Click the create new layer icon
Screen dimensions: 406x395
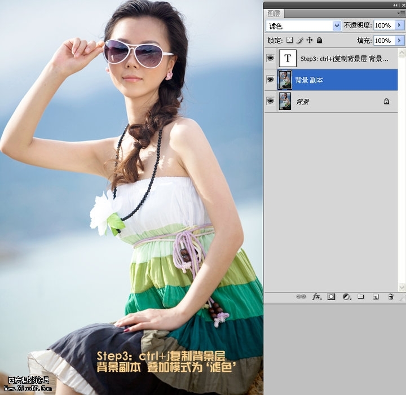tap(375, 296)
